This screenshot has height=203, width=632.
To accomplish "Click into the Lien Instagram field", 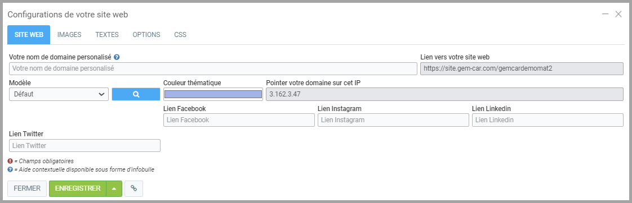I will click(393, 120).
